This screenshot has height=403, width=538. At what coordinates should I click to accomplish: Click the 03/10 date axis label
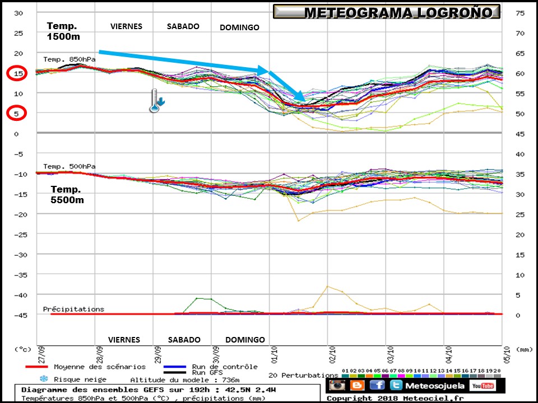click(391, 355)
